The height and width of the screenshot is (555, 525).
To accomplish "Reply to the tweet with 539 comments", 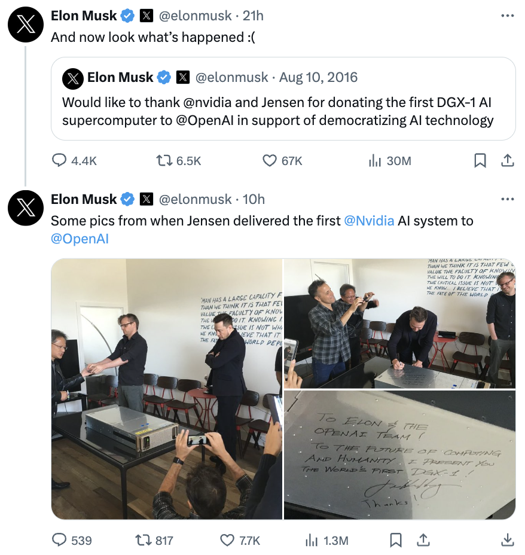I will (x=60, y=540).
